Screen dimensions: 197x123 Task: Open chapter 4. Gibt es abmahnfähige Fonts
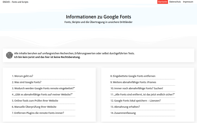(x=42, y=94)
